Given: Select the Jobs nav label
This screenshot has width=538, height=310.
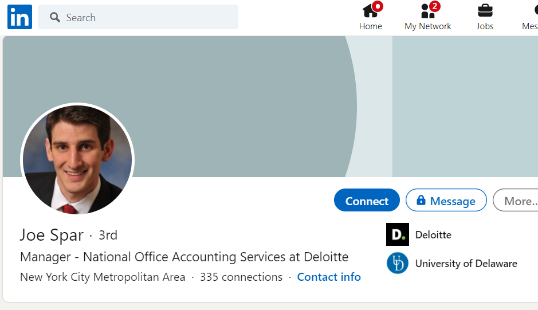Looking at the screenshot, I should tap(485, 26).
